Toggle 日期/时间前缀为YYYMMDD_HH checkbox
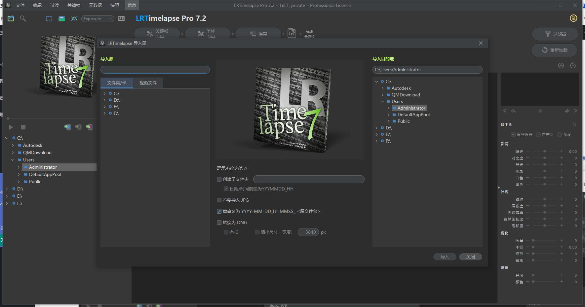The width and height of the screenshot is (585, 307). coord(226,189)
